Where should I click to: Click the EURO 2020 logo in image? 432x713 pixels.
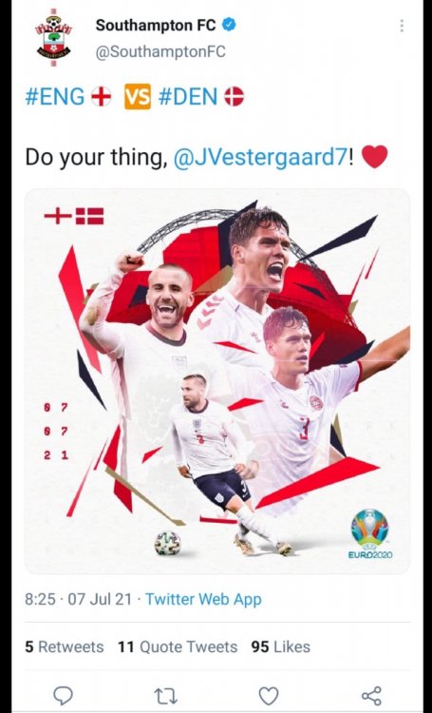click(x=369, y=534)
